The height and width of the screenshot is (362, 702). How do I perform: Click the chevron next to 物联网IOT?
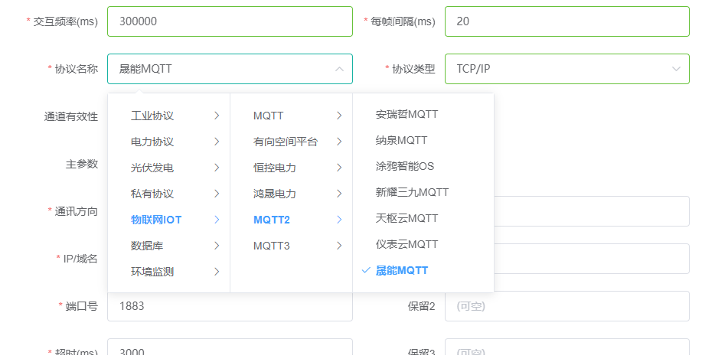click(x=217, y=220)
